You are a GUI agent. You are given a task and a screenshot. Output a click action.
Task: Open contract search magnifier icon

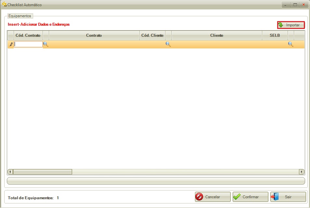point(46,44)
